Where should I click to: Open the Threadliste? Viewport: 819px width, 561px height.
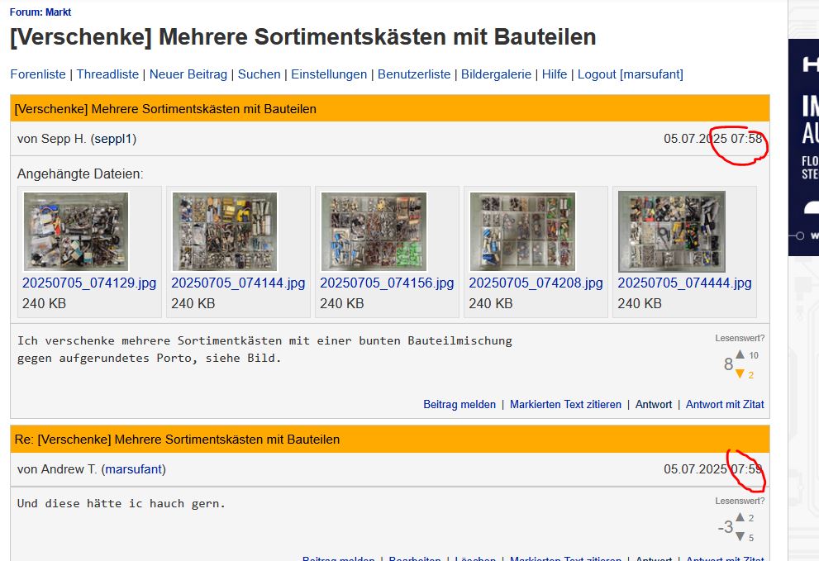click(107, 74)
